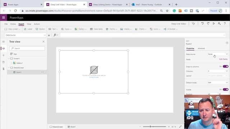
Task: Open the Tree view layers icon
Action: point(4,48)
